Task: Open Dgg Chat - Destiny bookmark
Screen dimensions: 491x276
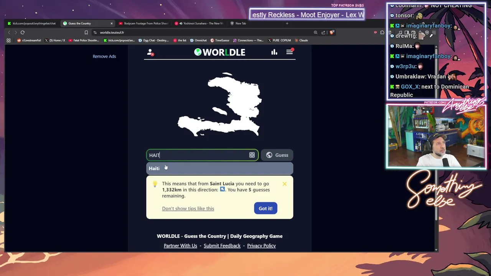Action: tap(153, 40)
